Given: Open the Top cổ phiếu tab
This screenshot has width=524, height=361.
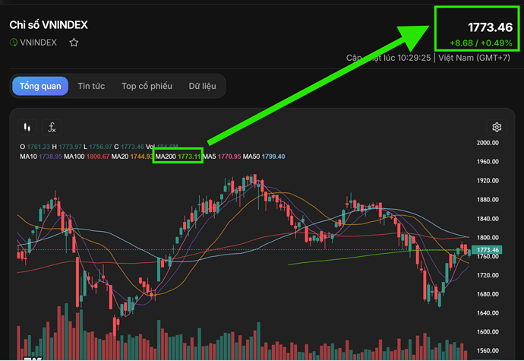Looking at the screenshot, I should coord(147,86).
